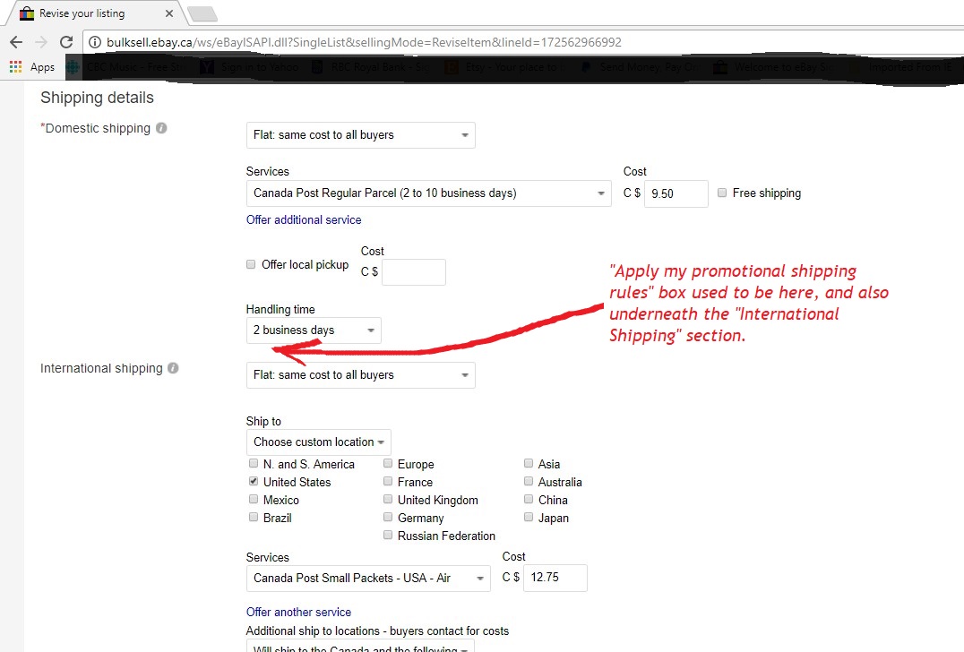Click the Offer additional service link
Image resolution: width=964 pixels, height=652 pixels.
pos(304,219)
